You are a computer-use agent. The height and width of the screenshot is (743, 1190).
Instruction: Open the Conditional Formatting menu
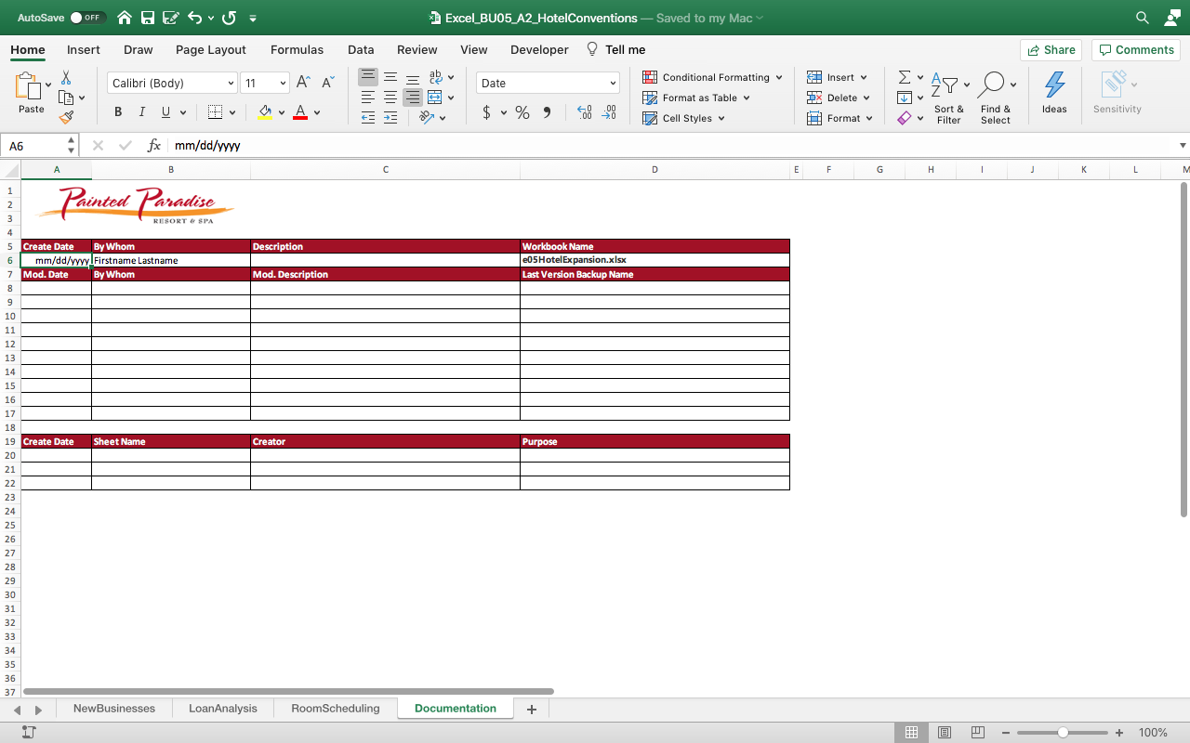[713, 77]
